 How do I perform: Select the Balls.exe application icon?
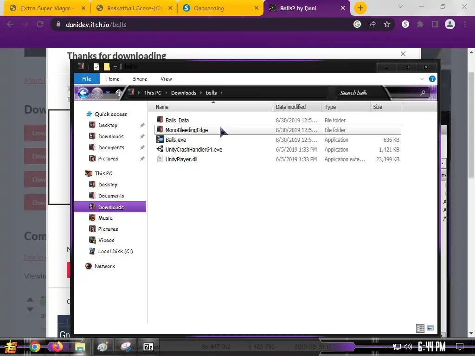[160, 140]
